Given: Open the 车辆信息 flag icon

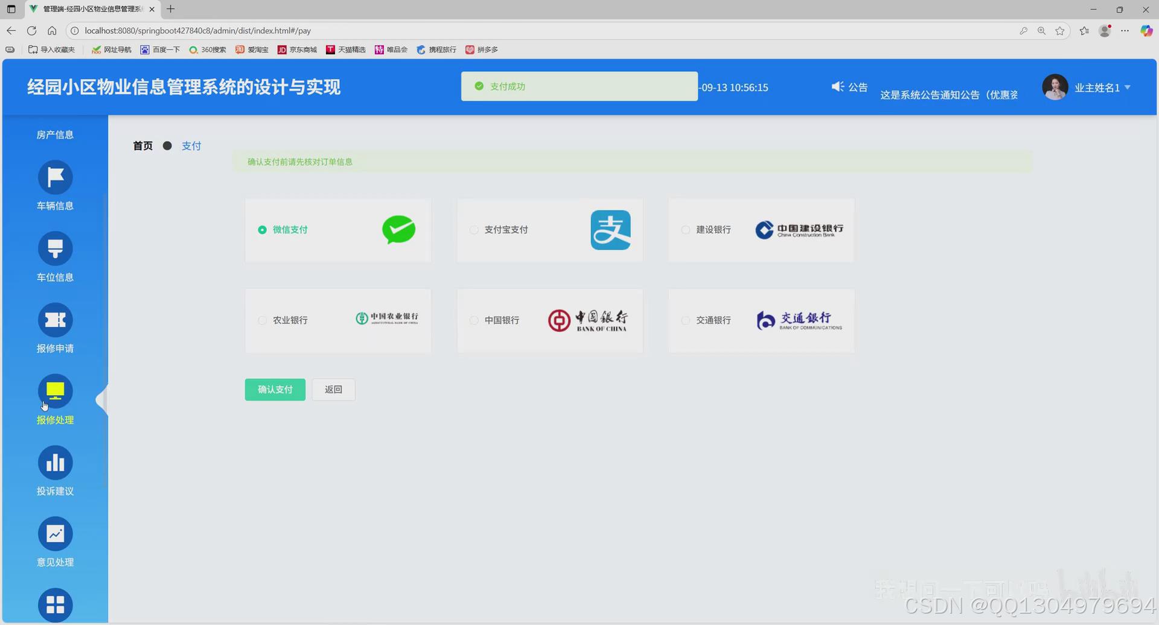Looking at the screenshot, I should coord(56,177).
